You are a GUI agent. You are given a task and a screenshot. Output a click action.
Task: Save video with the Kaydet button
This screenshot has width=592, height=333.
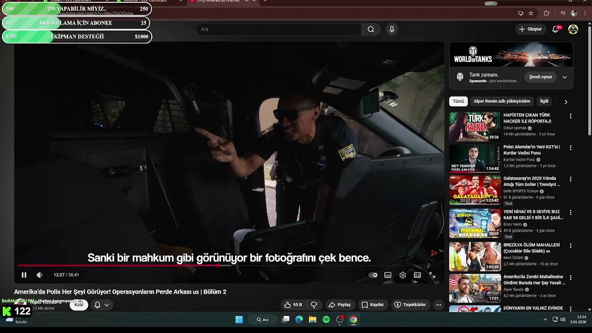point(373,305)
